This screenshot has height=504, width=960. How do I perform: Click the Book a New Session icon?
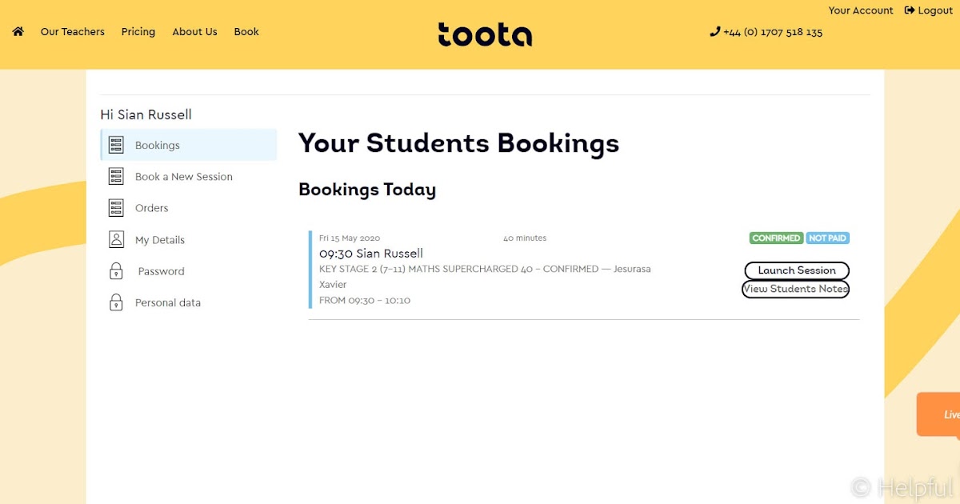(x=116, y=176)
